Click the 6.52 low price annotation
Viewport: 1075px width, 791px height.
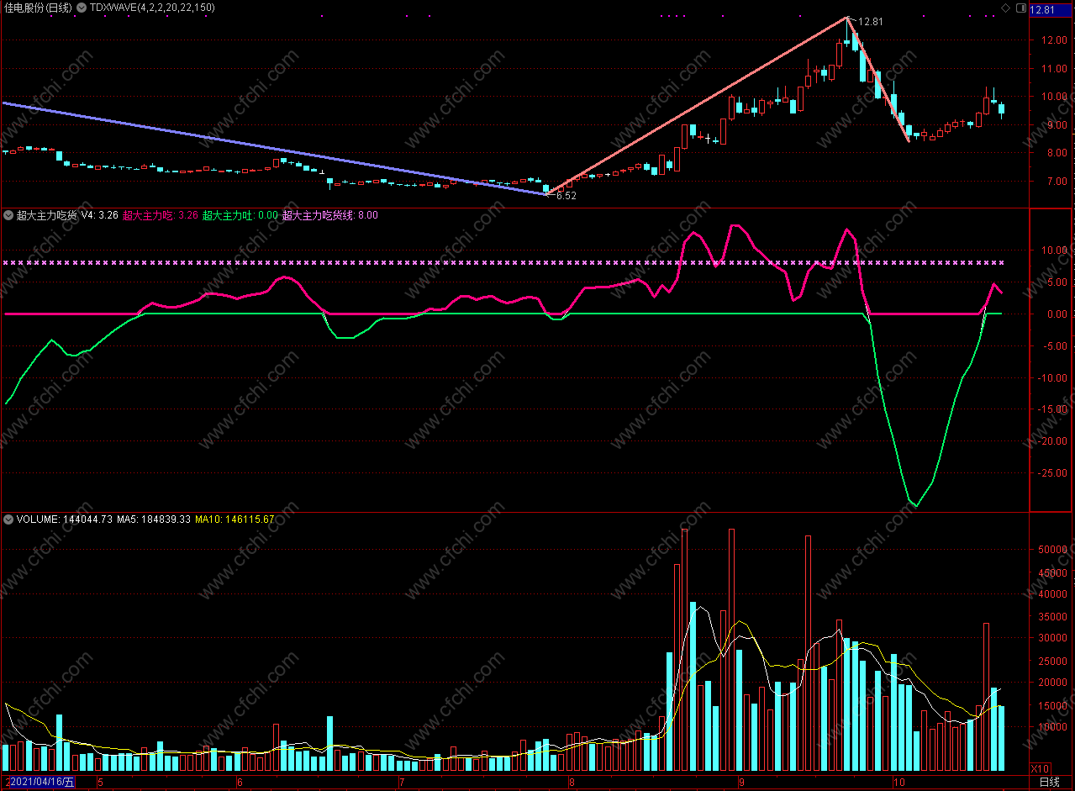[566, 195]
